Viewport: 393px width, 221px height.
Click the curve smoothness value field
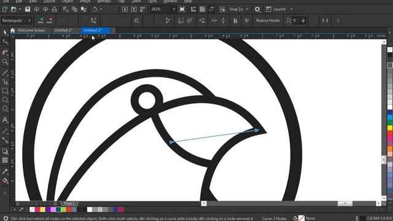(296, 20)
